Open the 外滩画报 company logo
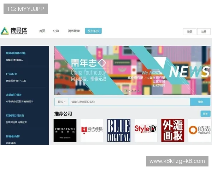 coord(173,130)
